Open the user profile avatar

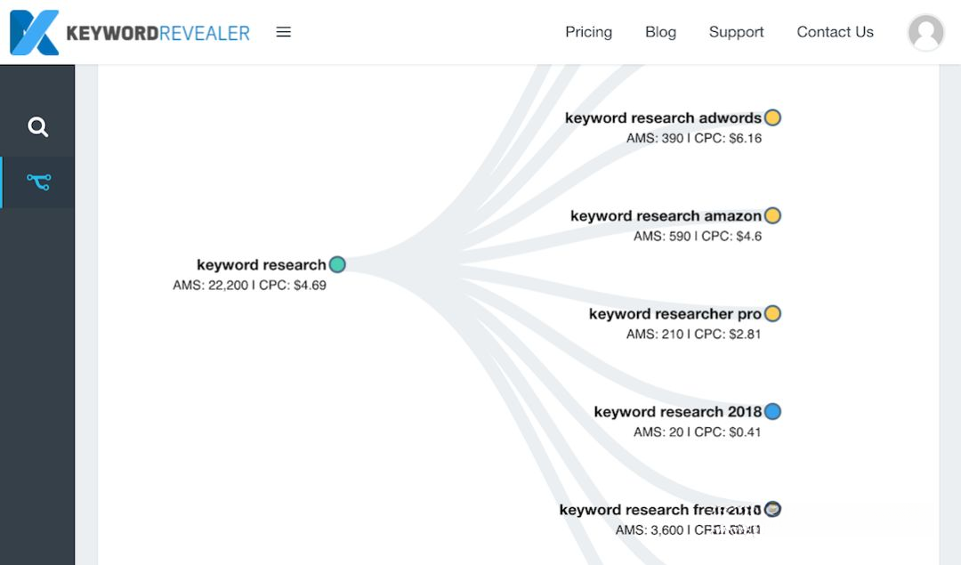pyautogui.click(x=925, y=33)
